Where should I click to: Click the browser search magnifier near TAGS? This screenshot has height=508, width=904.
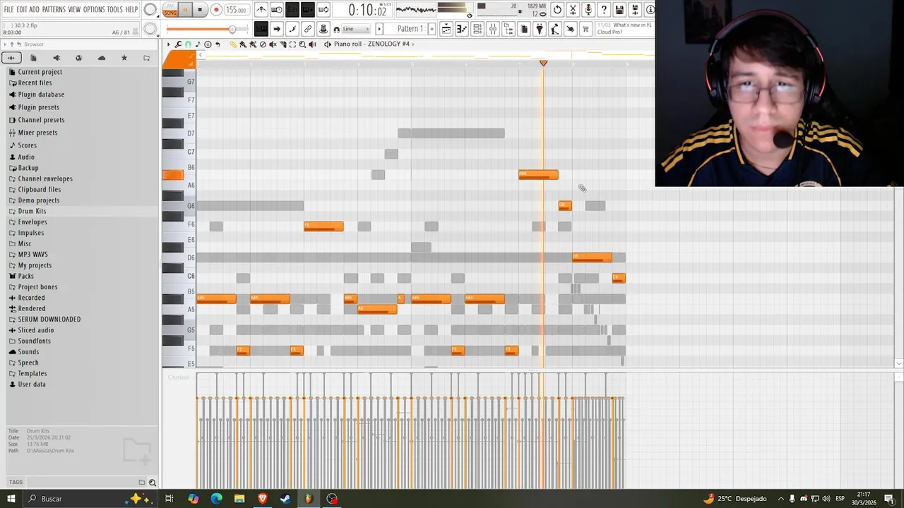152,483
